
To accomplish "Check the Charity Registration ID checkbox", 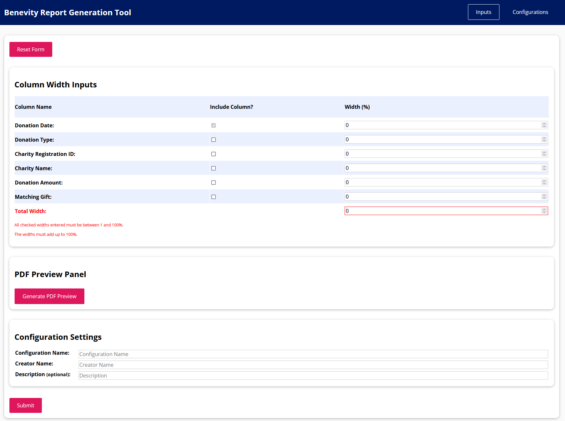I will [214, 154].
